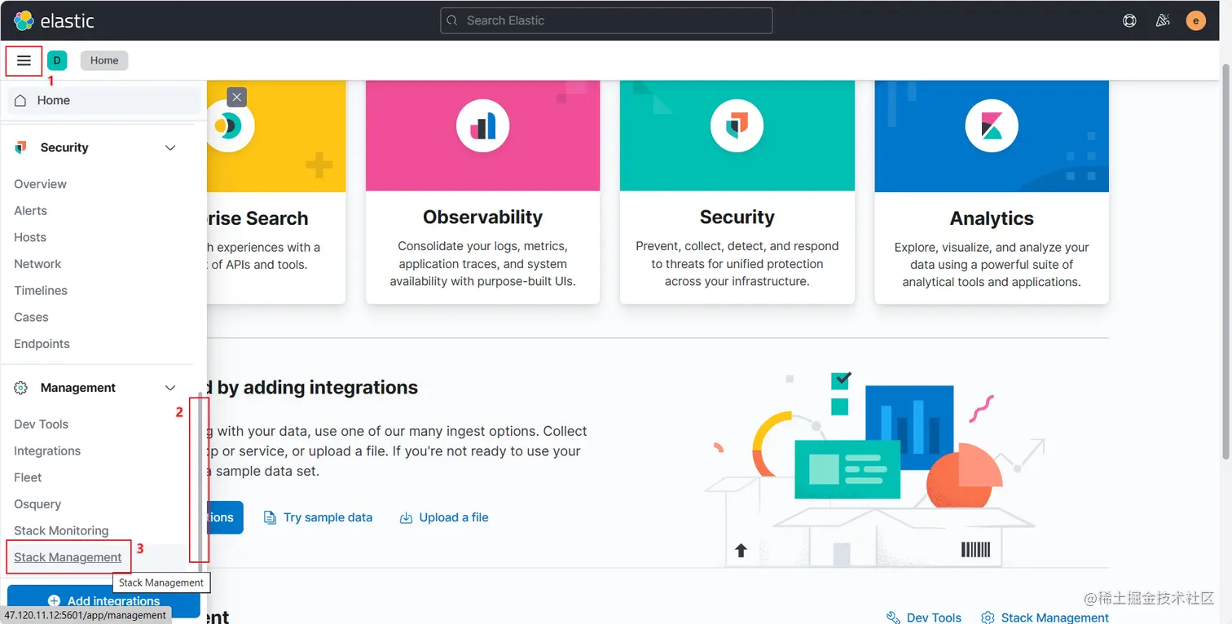Click the Security shield icon in sidebar
The image size is (1232, 624).
tap(21, 147)
